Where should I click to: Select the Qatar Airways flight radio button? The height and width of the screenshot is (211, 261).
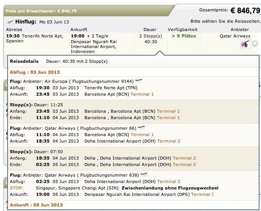tap(255, 44)
